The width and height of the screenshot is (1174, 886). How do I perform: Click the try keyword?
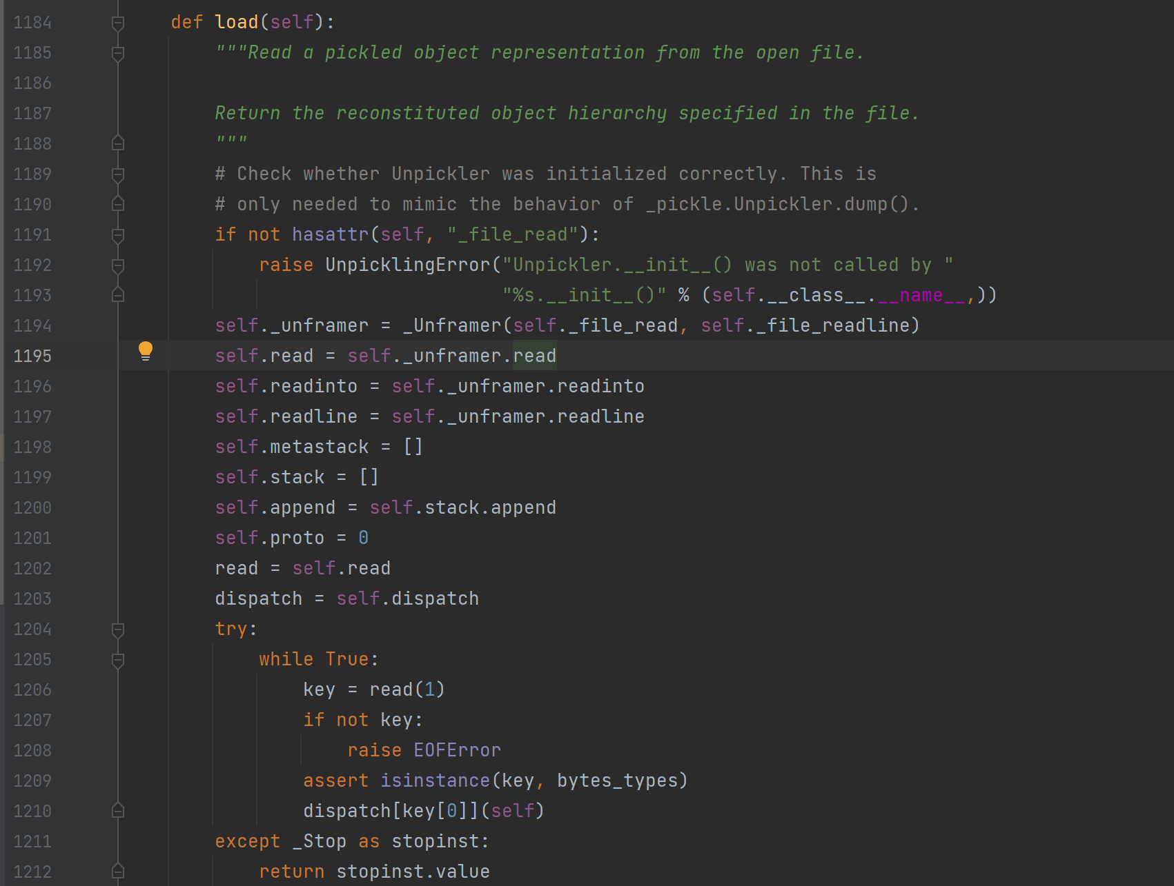231,629
